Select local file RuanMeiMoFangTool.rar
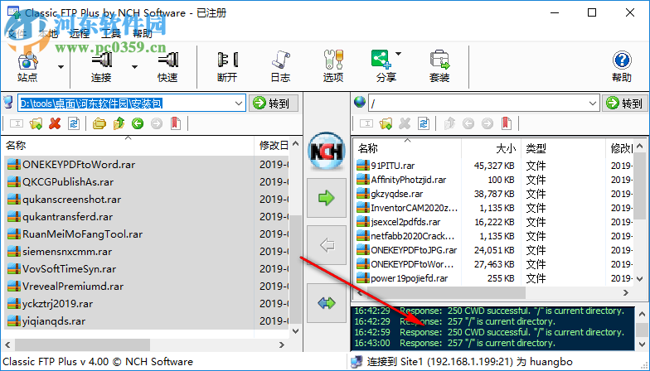This screenshot has height=371, width=650. click(x=75, y=234)
